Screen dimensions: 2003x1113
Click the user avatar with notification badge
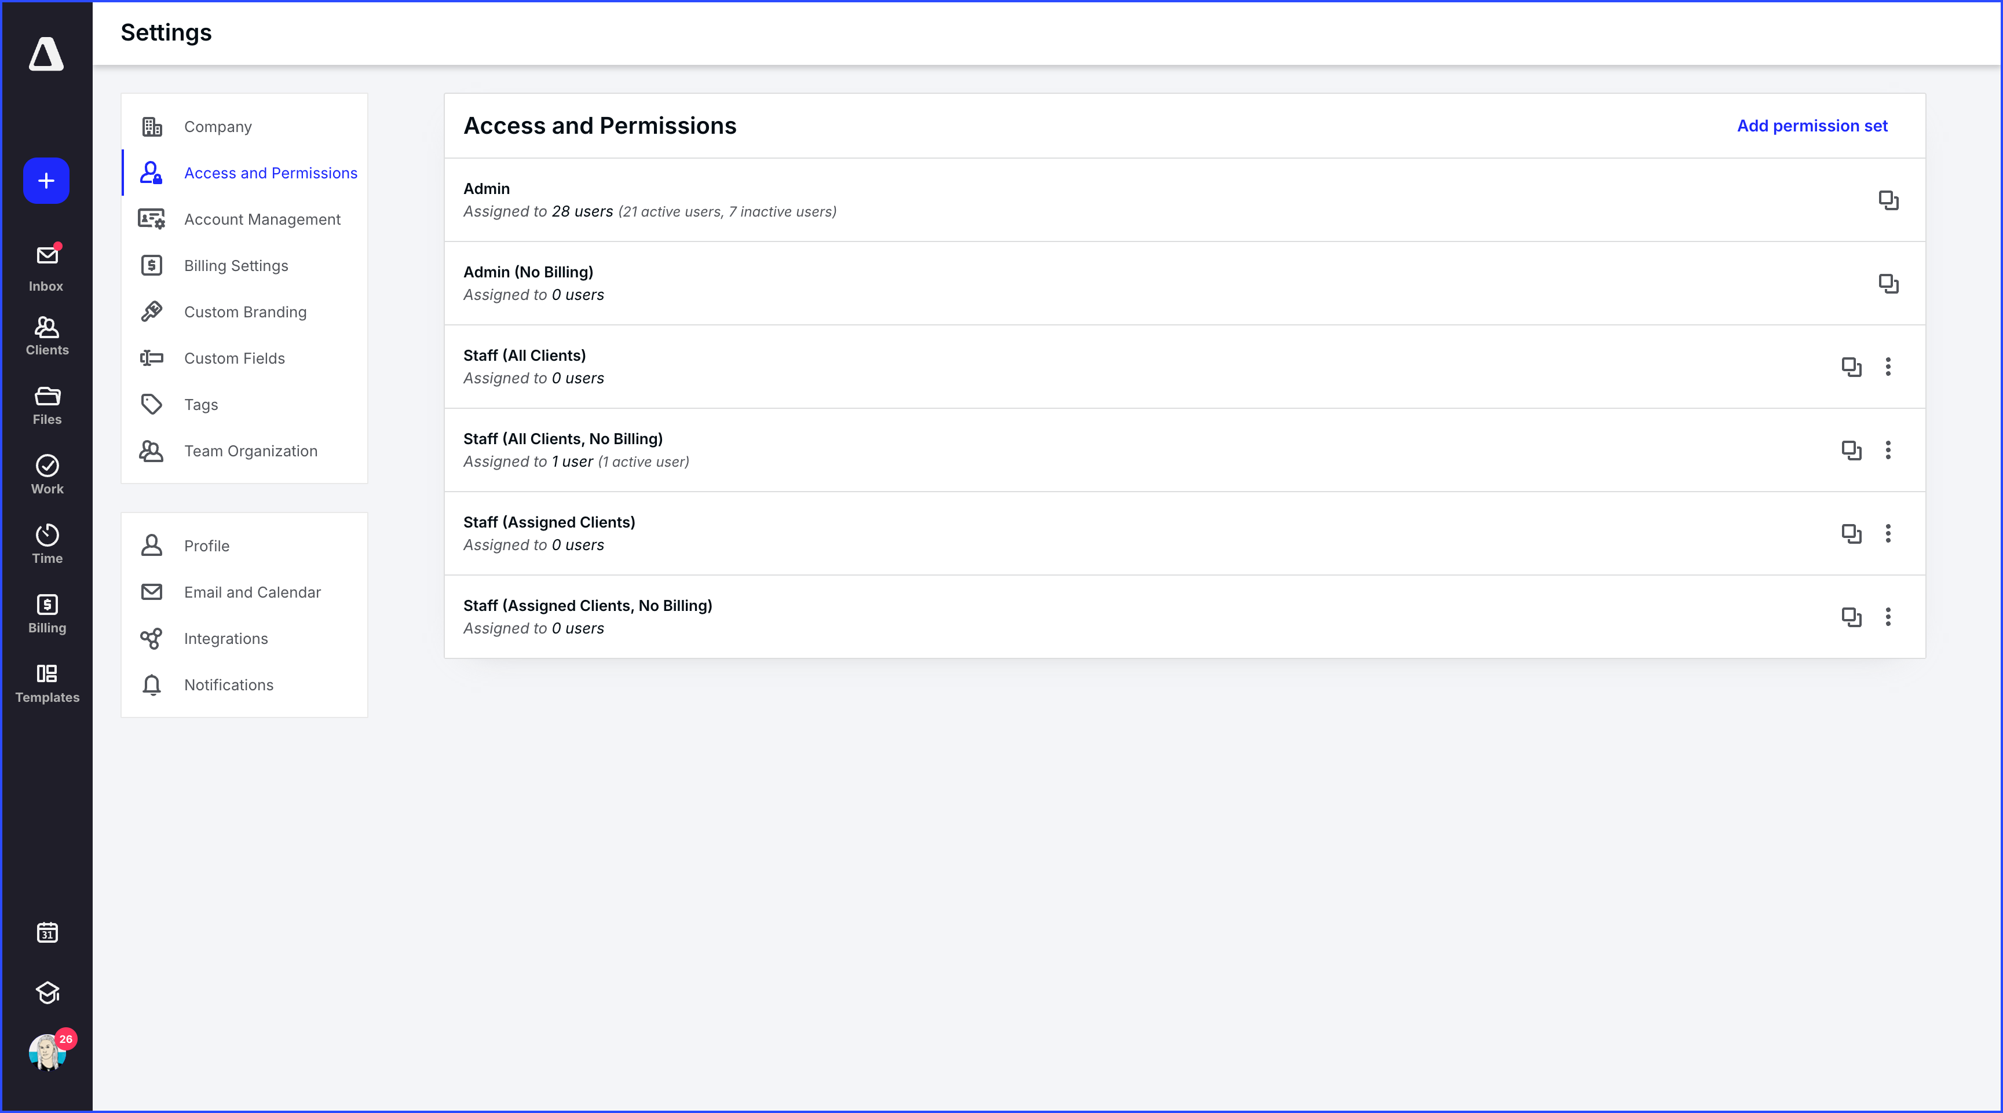click(x=47, y=1052)
